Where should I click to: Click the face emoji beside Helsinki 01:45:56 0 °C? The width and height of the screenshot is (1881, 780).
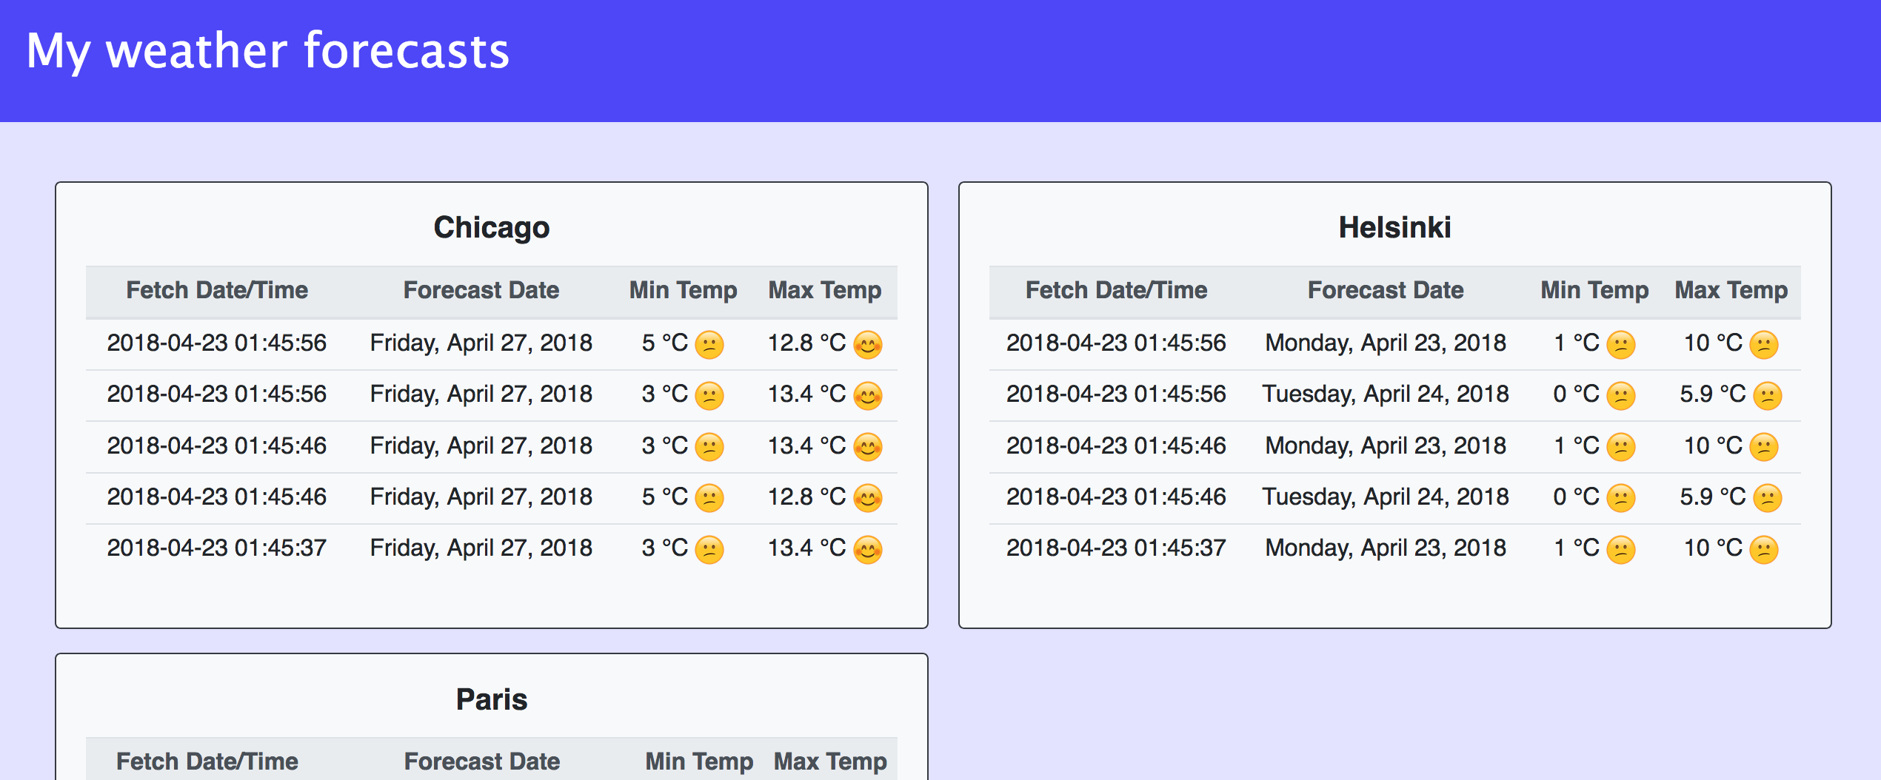point(1621,396)
